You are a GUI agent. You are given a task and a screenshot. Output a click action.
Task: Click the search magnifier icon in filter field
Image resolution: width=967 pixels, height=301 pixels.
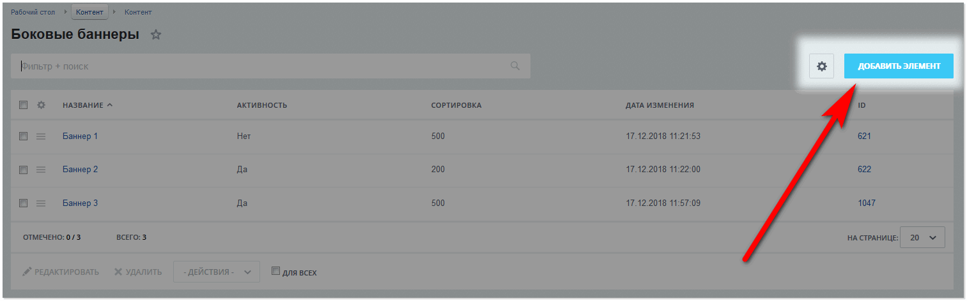point(515,66)
